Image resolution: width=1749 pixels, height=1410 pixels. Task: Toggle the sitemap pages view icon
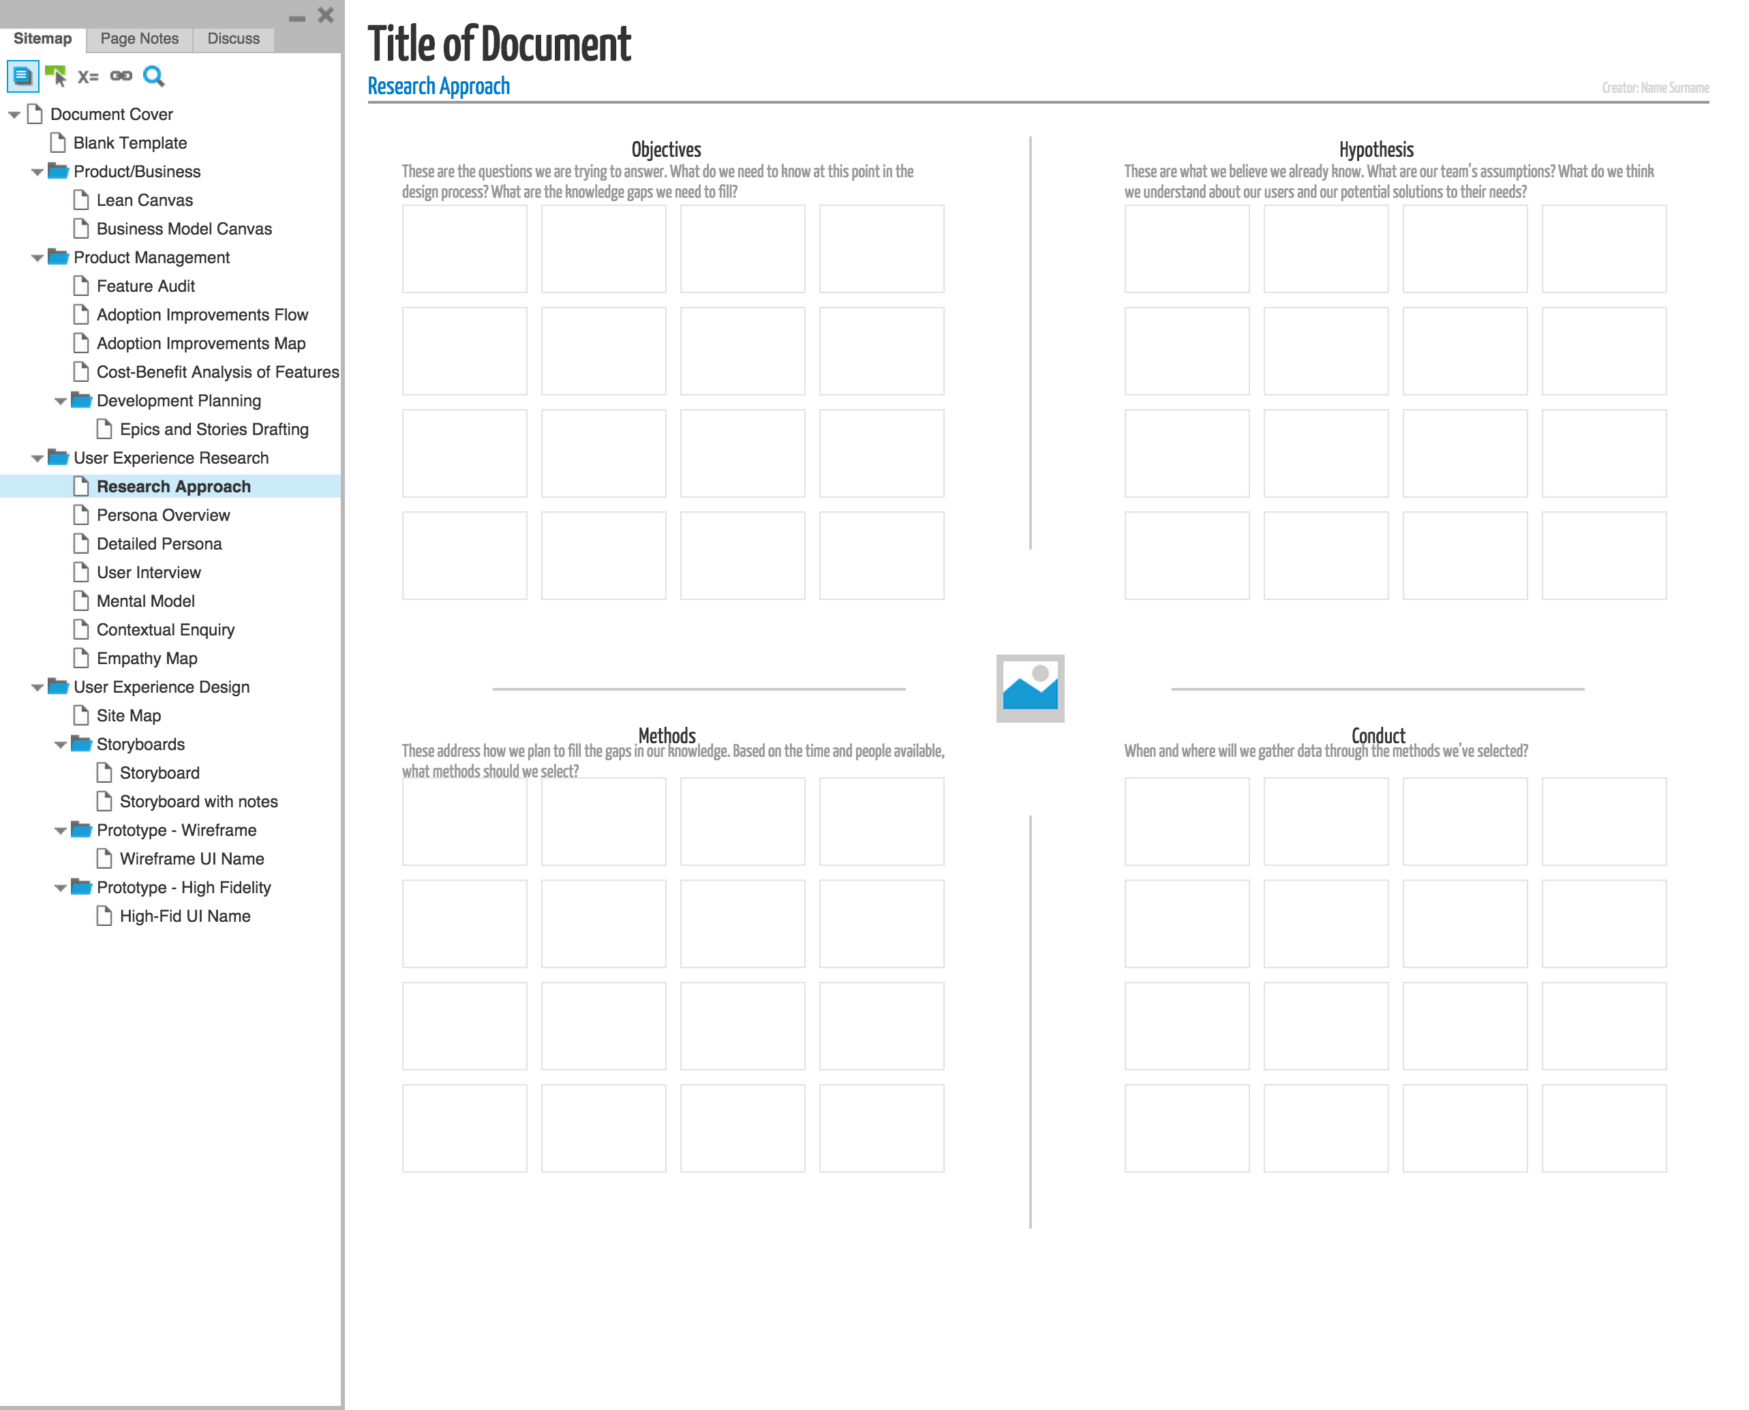click(x=22, y=76)
